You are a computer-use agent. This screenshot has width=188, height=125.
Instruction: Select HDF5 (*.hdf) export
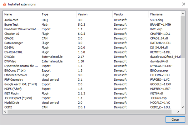click(92, 89)
